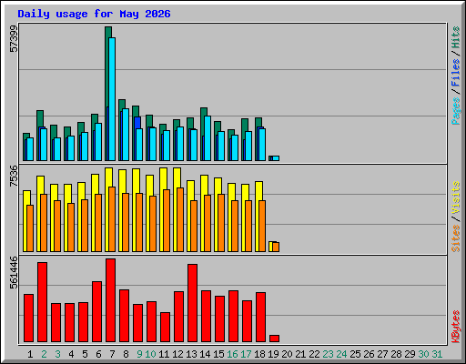Click day 11 on the date axis
Viewport: 466px width, 364px height.
pos(164,354)
